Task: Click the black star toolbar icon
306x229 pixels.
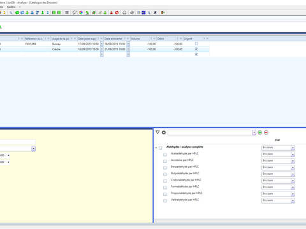Action: click(155, 13)
